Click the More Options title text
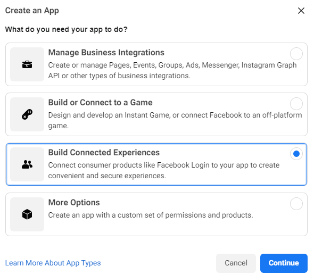The width and height of the screenshot is (314, 275). tap(74, 203)
